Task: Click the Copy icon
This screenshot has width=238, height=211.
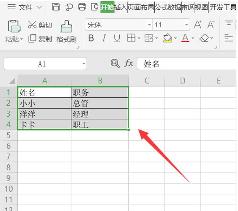Action: pyautogui.click(x=32, y=38)
